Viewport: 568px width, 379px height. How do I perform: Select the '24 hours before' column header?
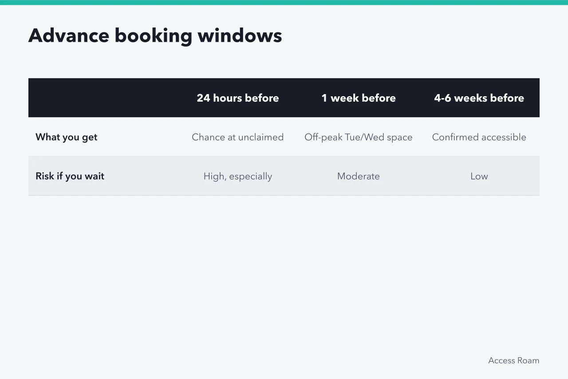tap(238, 98)
